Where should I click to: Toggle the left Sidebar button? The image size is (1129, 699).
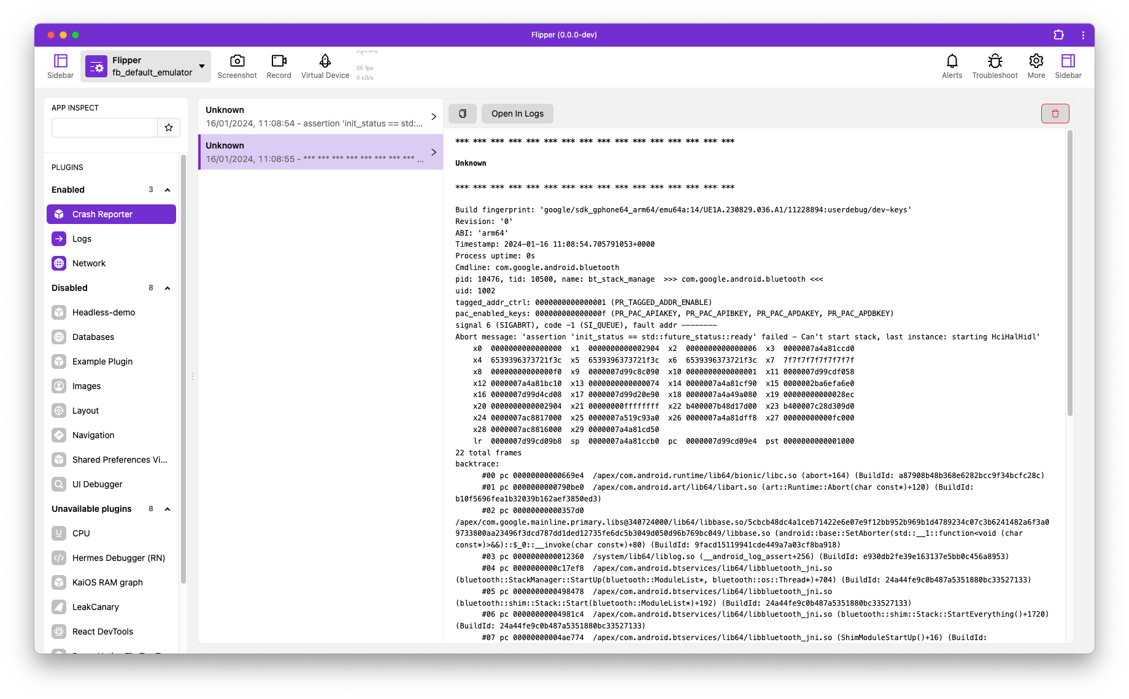tap(60, 66)
